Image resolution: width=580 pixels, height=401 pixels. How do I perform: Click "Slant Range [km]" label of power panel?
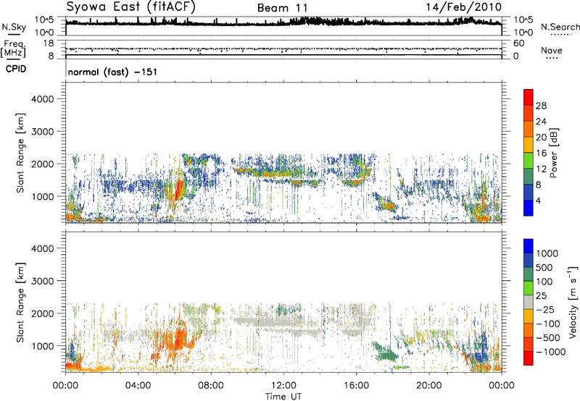click(20, 153)
